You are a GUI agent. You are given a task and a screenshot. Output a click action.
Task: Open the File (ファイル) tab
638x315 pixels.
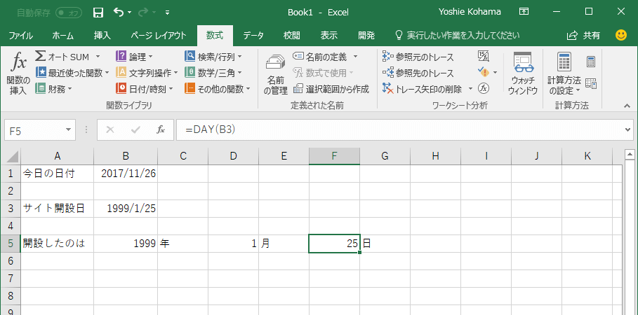20,35
